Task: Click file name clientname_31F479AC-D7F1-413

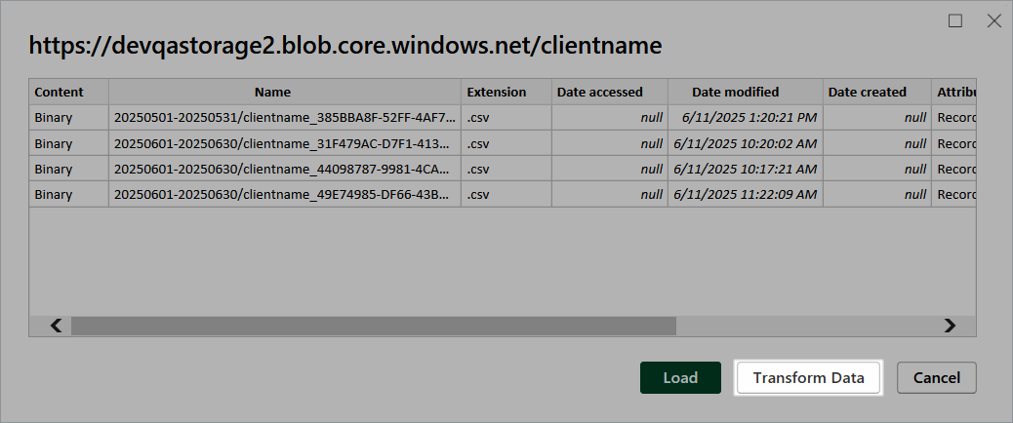Action: [285, 144]
